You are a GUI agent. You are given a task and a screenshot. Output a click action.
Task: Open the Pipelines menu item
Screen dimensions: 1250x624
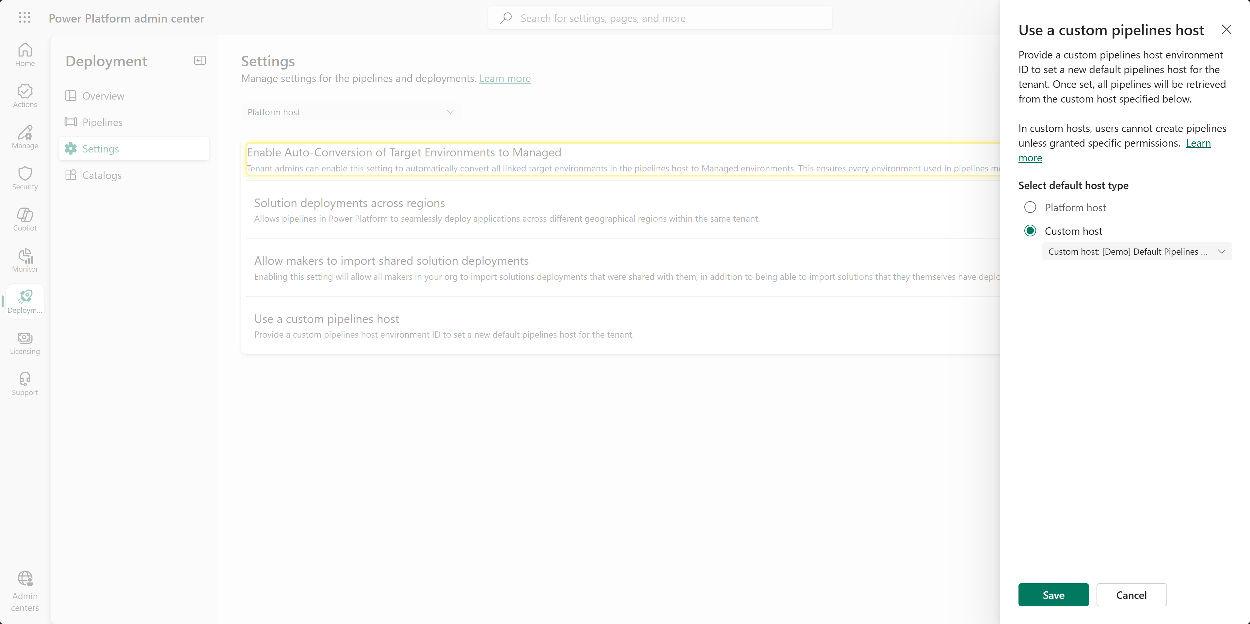(x=103, y=122)
